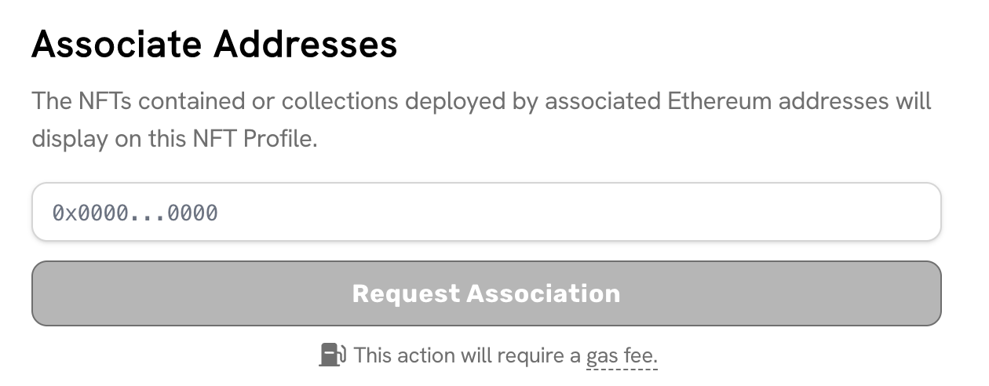Image resolution: width=989 pixels, height=386 pixels.
Task: Click the Ethereum address input field
Action: coord(486,213)
